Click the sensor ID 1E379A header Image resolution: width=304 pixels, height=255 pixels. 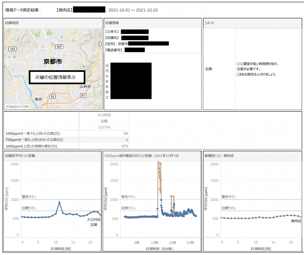pos(104,127)
